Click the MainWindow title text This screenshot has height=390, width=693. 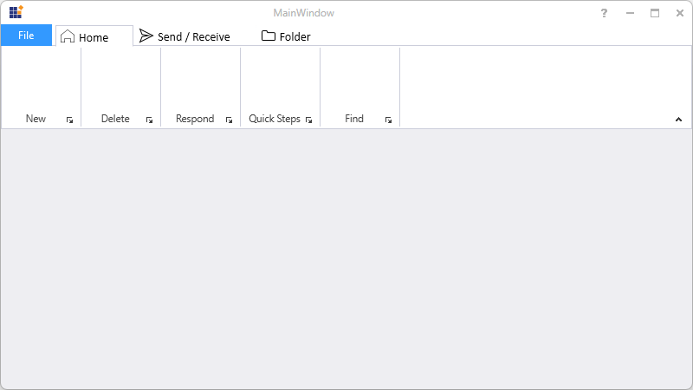303,13
